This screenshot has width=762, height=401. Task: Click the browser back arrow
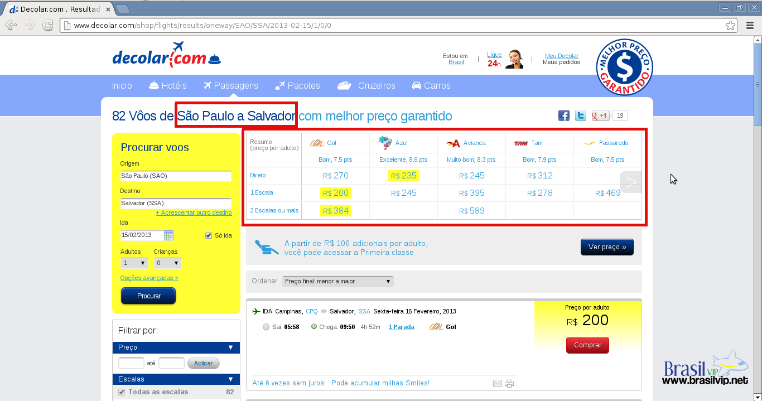11,25
